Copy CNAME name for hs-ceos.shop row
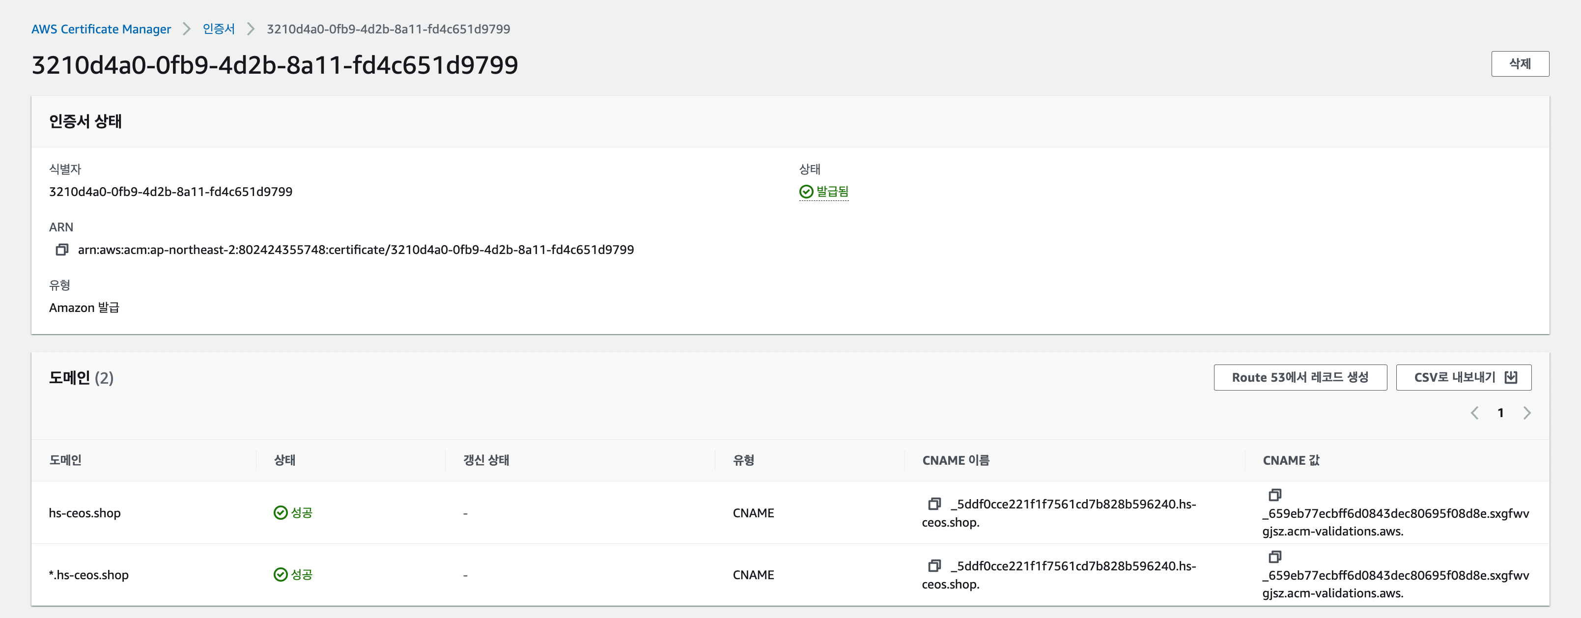The width and height of the screenshot is (1581, 618). click(x=934, y=504)
